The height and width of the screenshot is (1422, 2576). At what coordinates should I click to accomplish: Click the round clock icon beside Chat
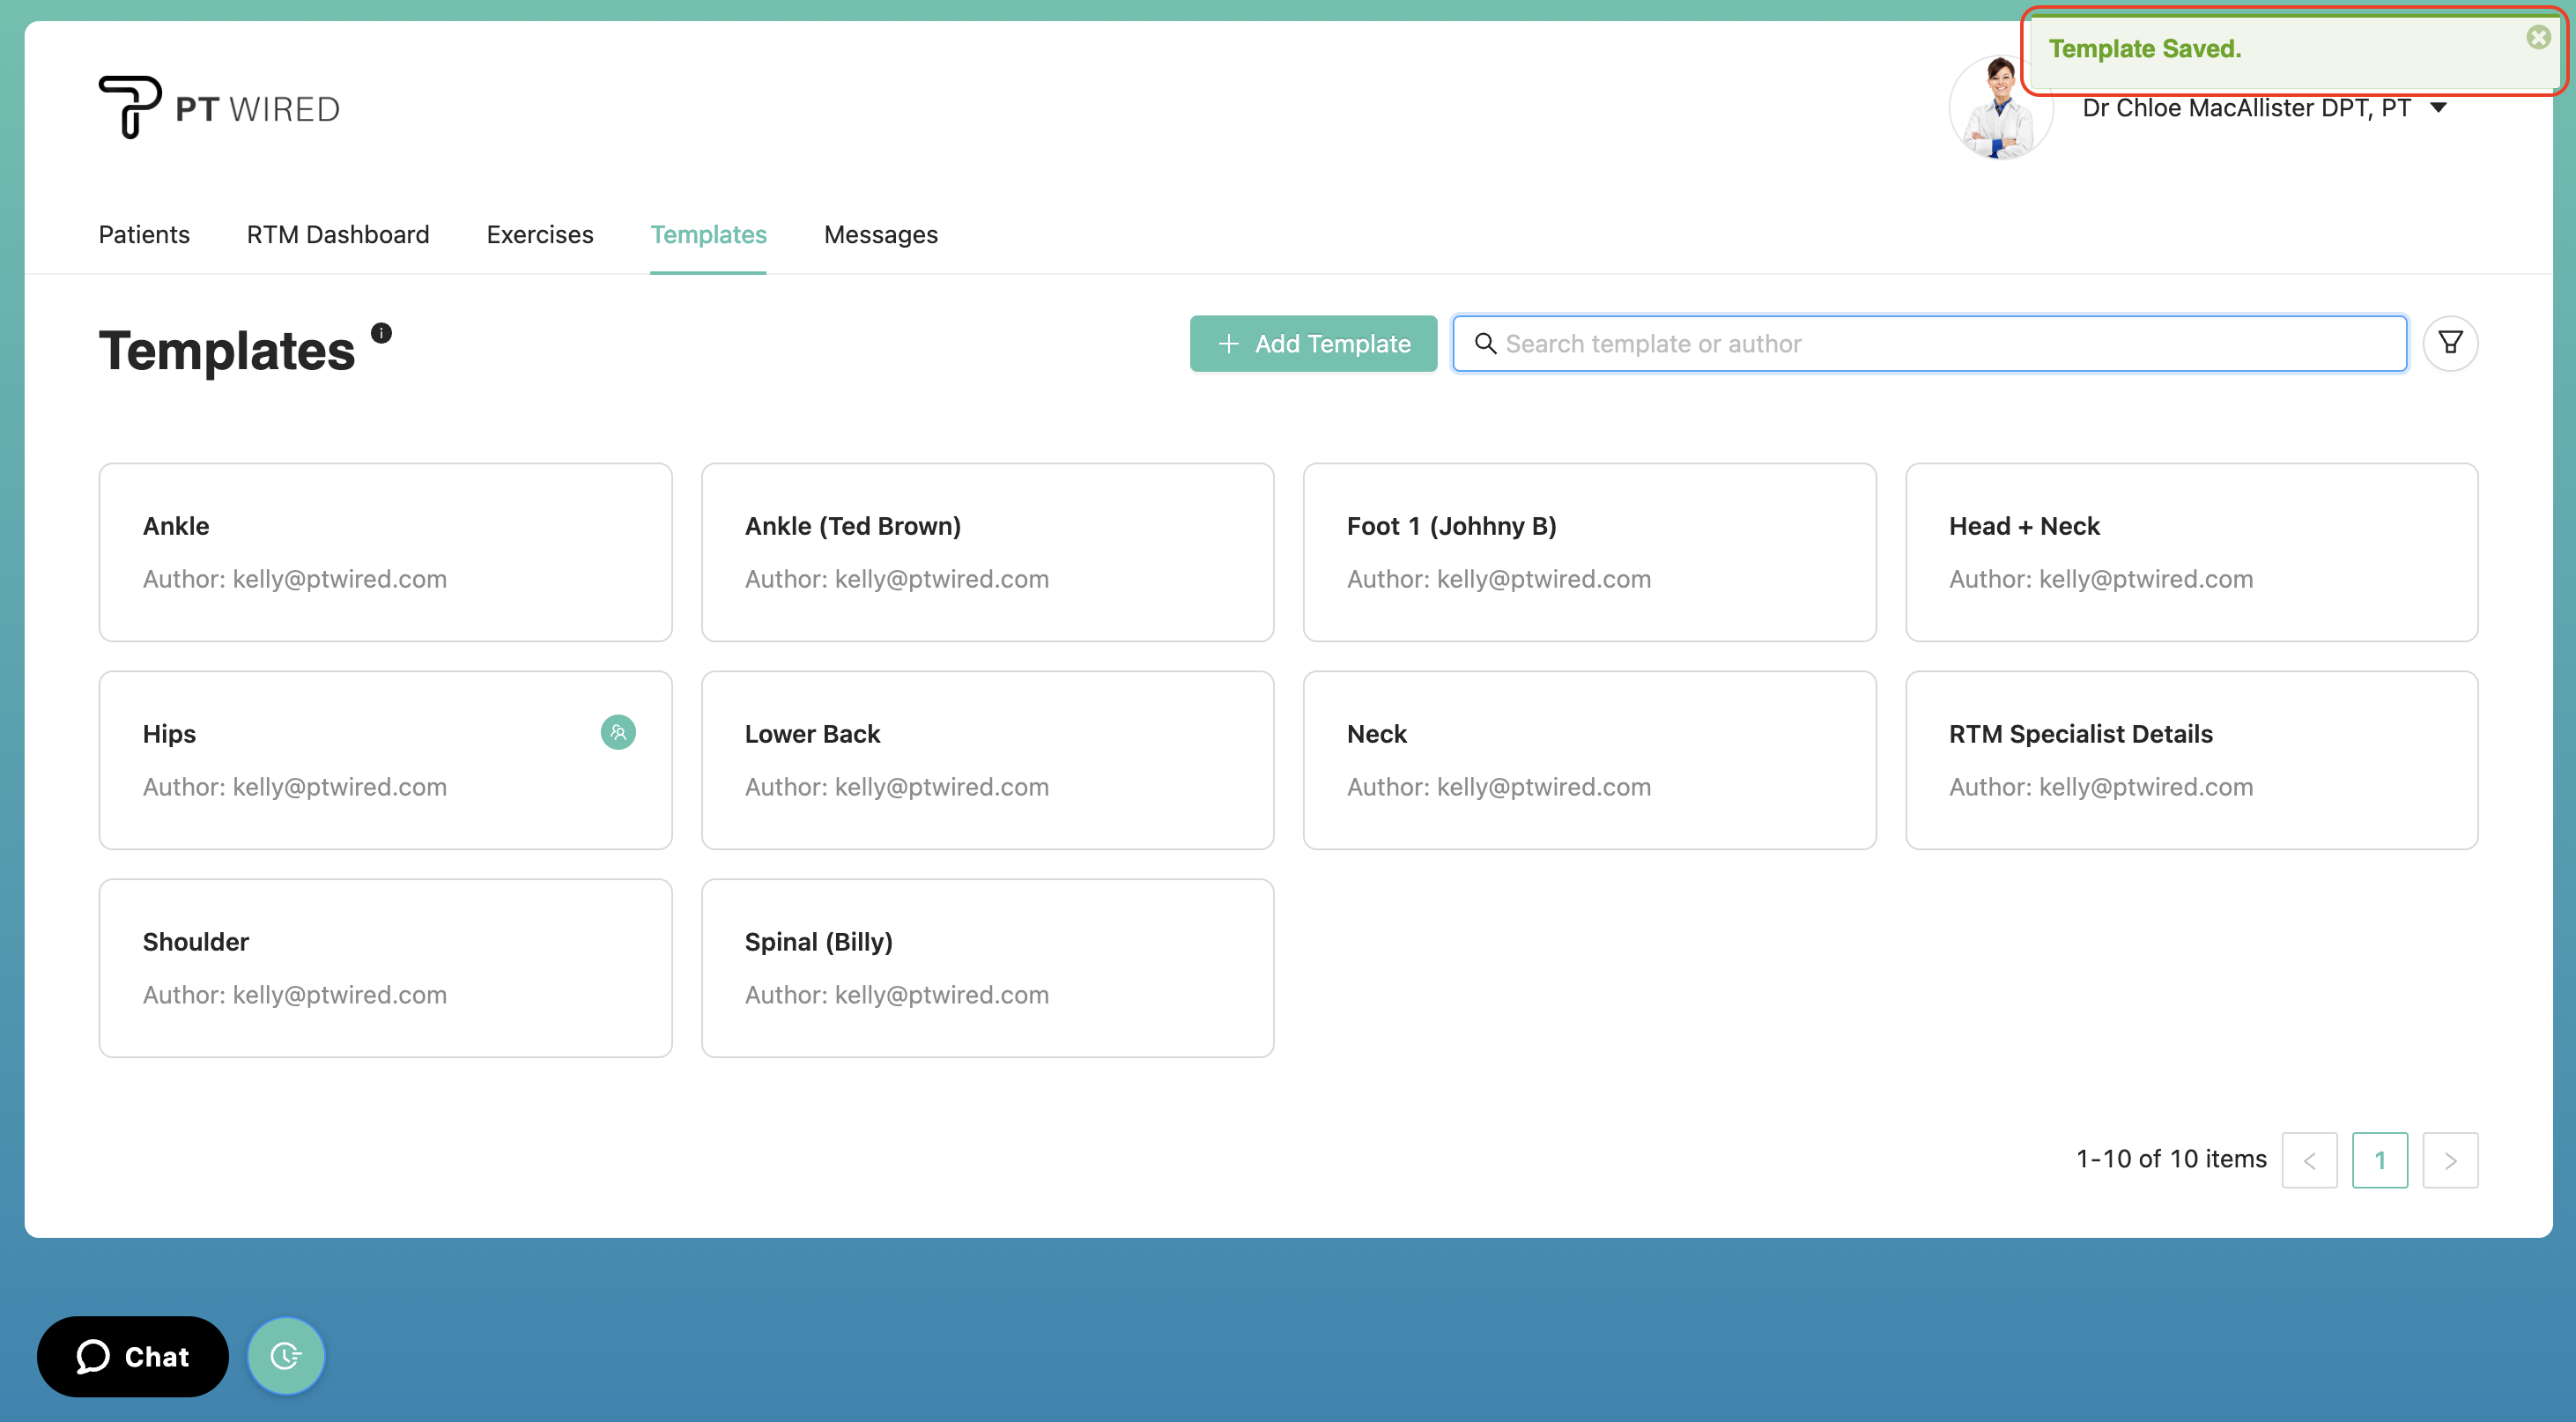[x=286, y=1356]
